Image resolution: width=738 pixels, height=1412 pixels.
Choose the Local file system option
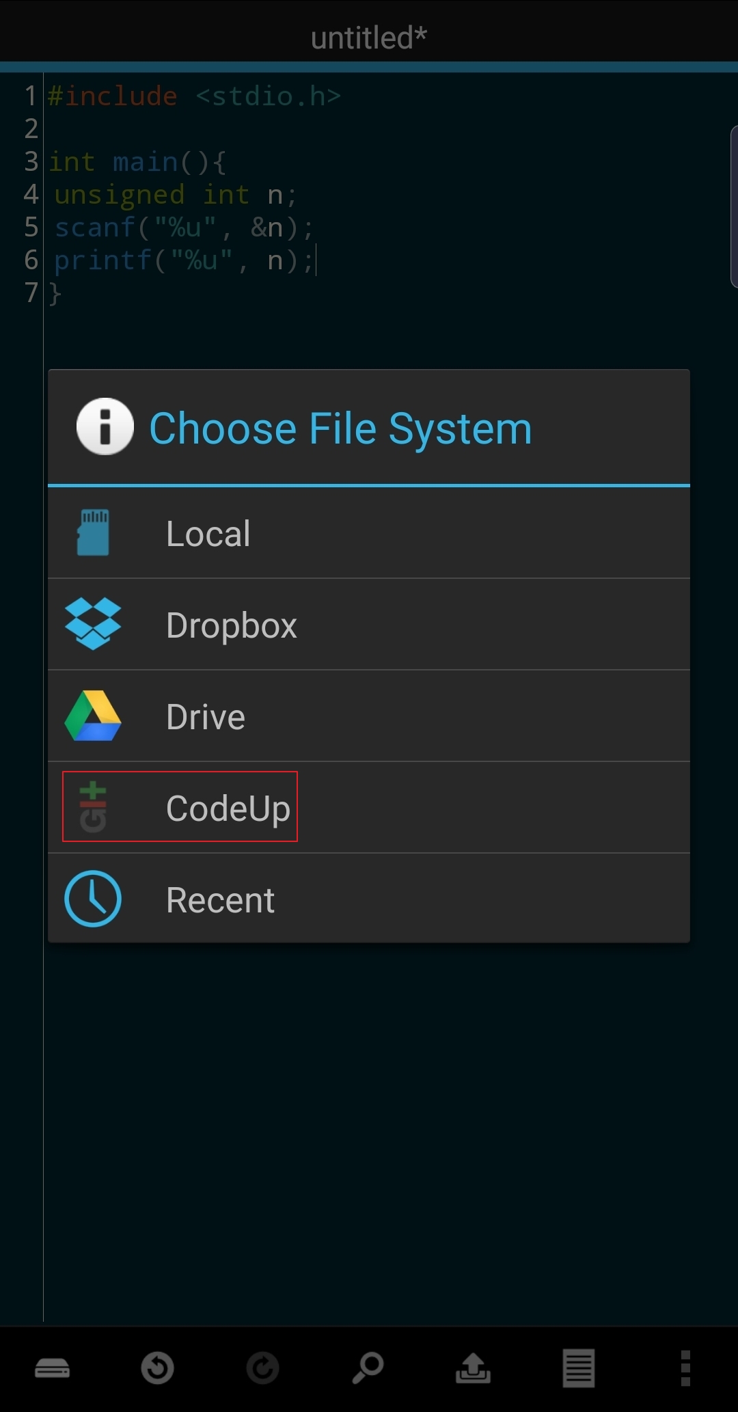coord(369,533)
